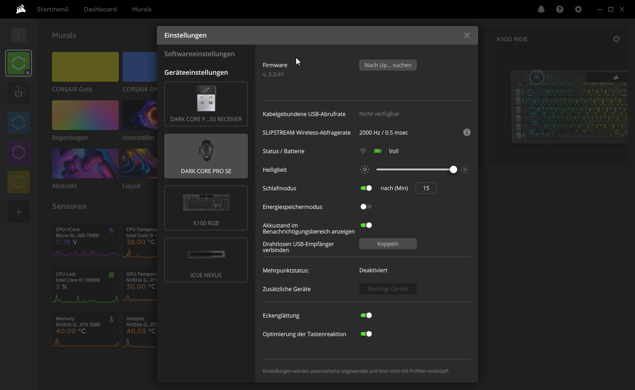Open the K100 RGB panel gear icon
This screenshot has width=635, height=390.
(616, 39)
